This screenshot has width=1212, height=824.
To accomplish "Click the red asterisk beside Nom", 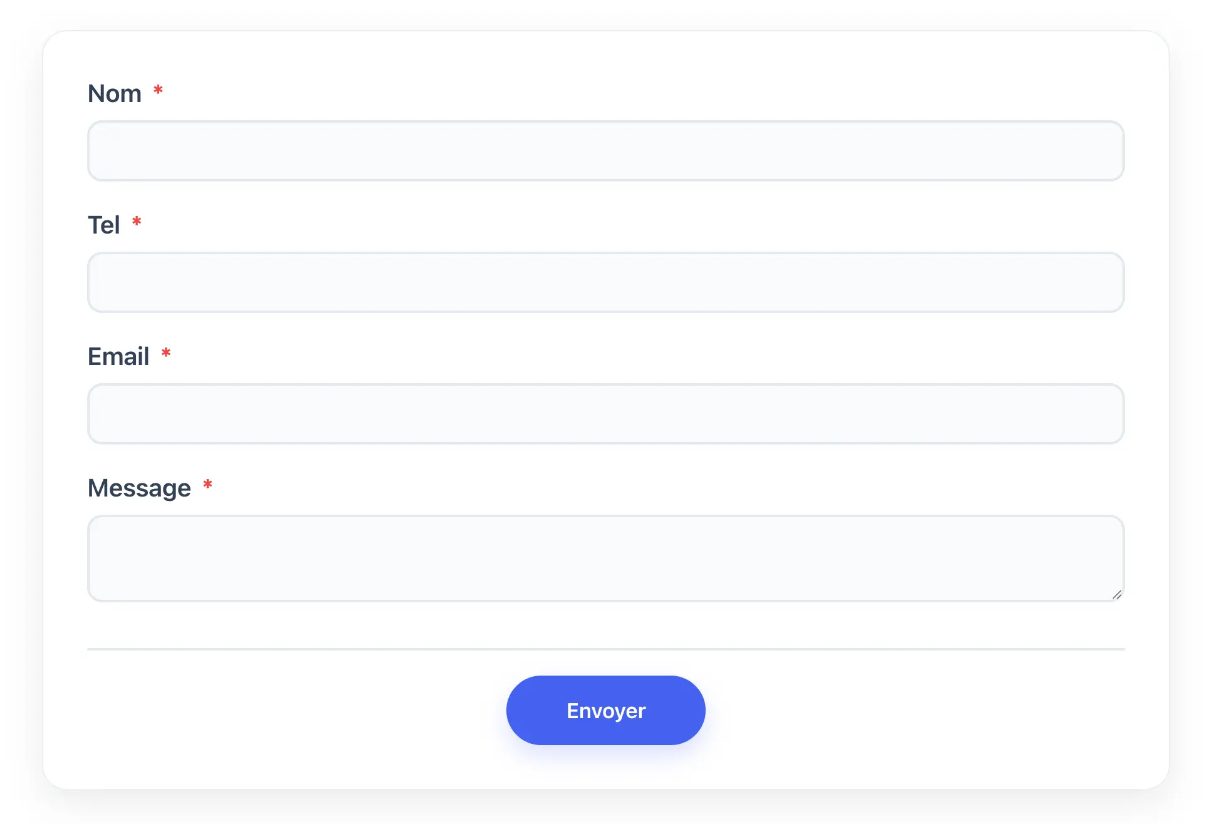I will pos(159,91).
